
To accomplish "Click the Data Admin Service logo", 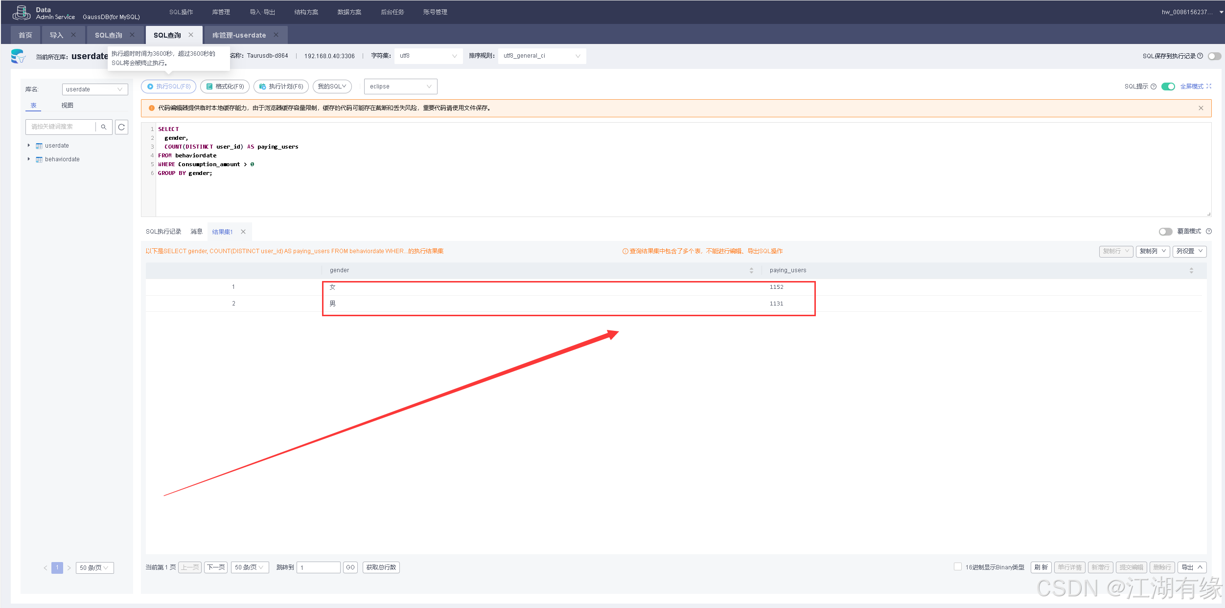I will (22, 13).
